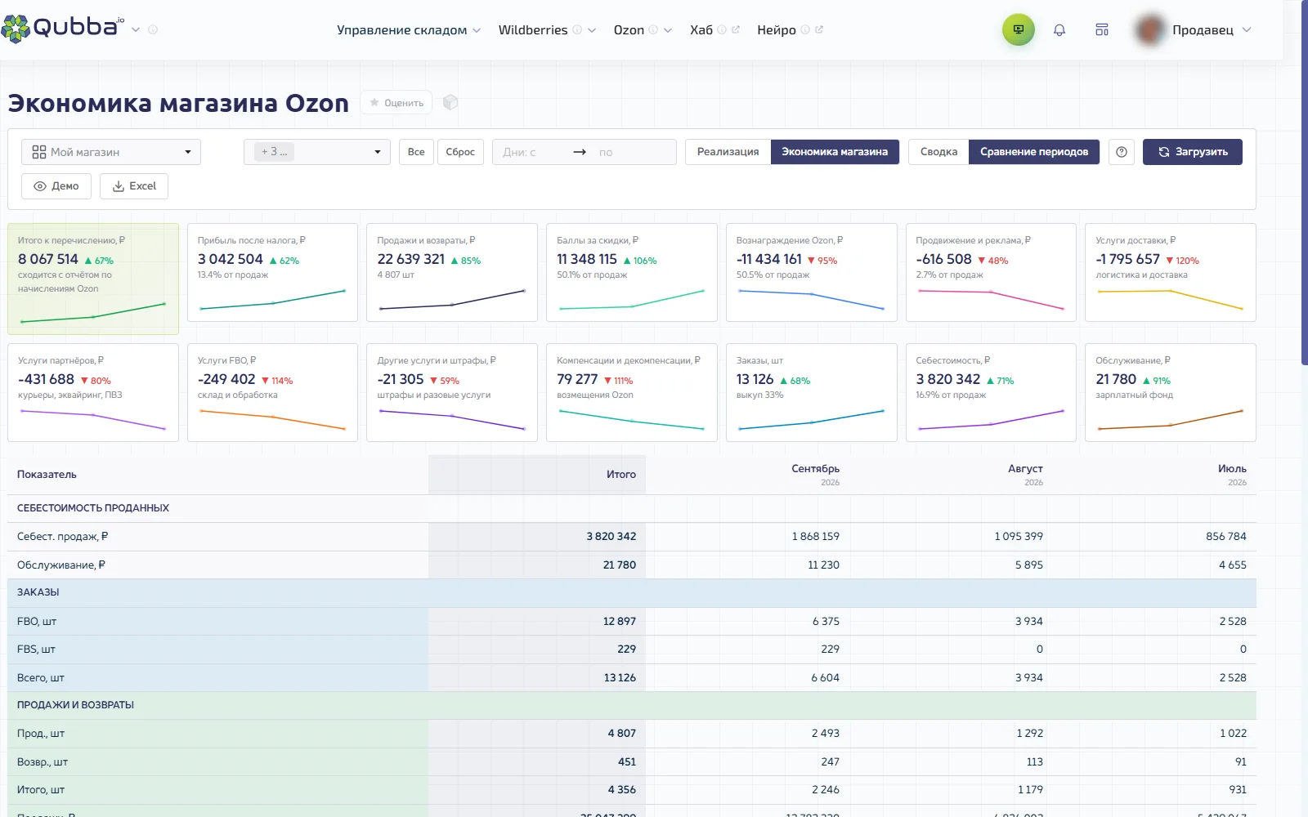
Task: Expand the Ozon menu
Action: (x=643, y=30)
